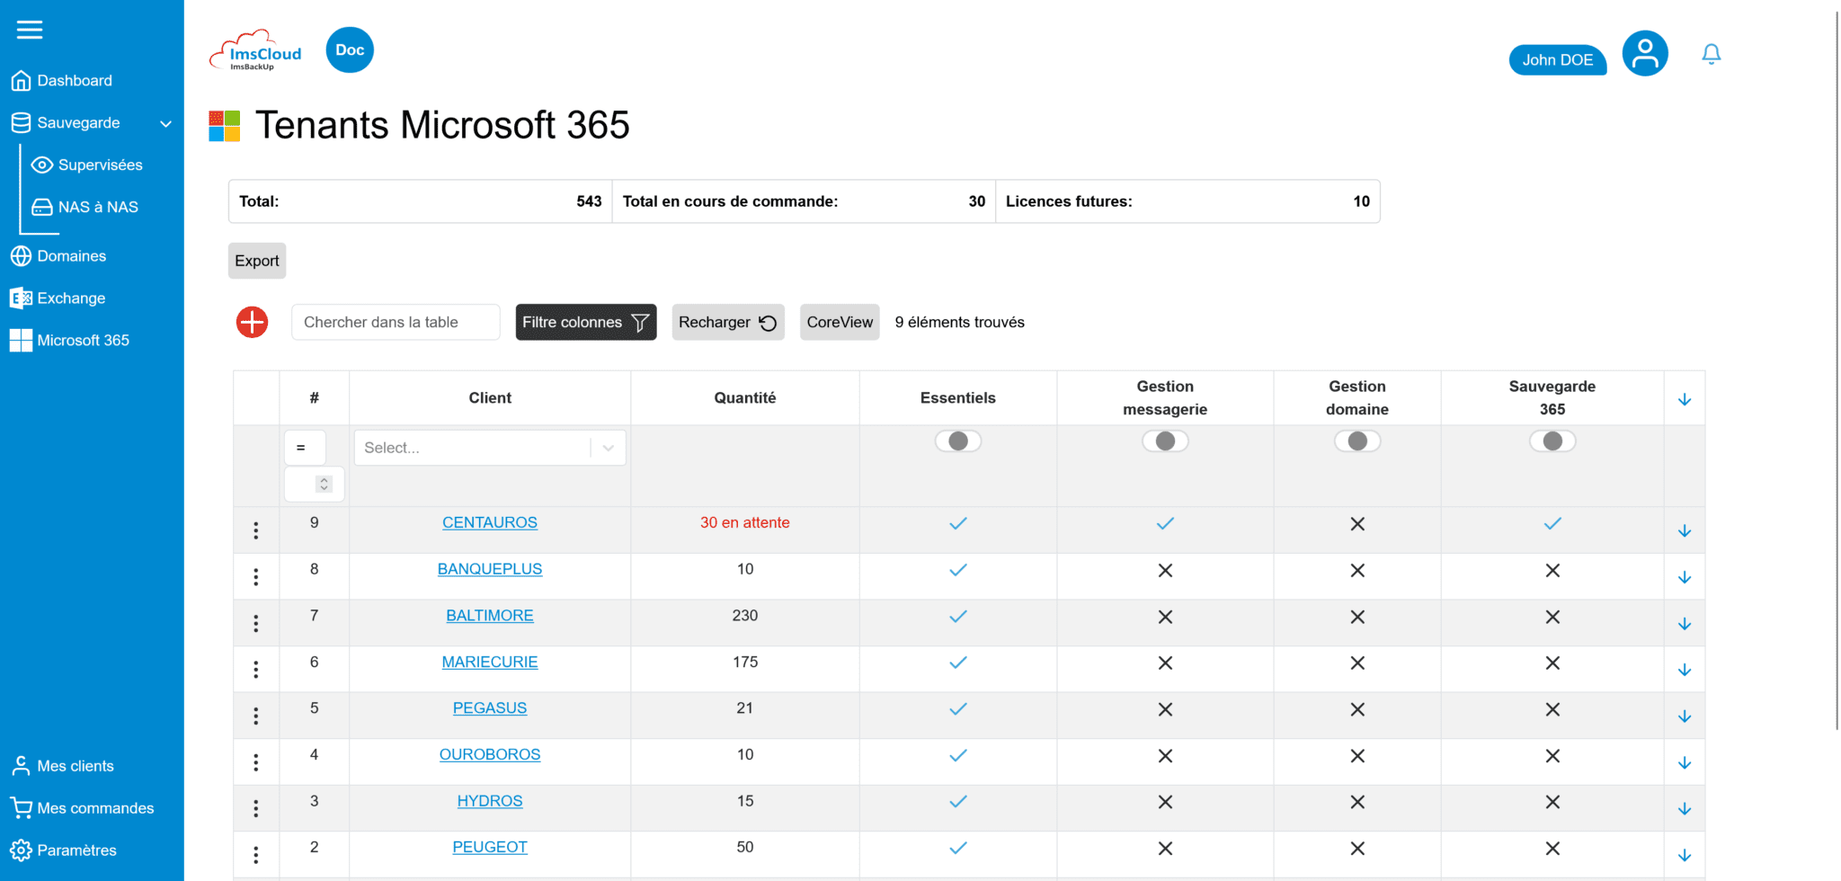Open the John DOE user profile avatar
Screen dimensions: 1841x881
pyautogui.click(x=1644, y=53)
